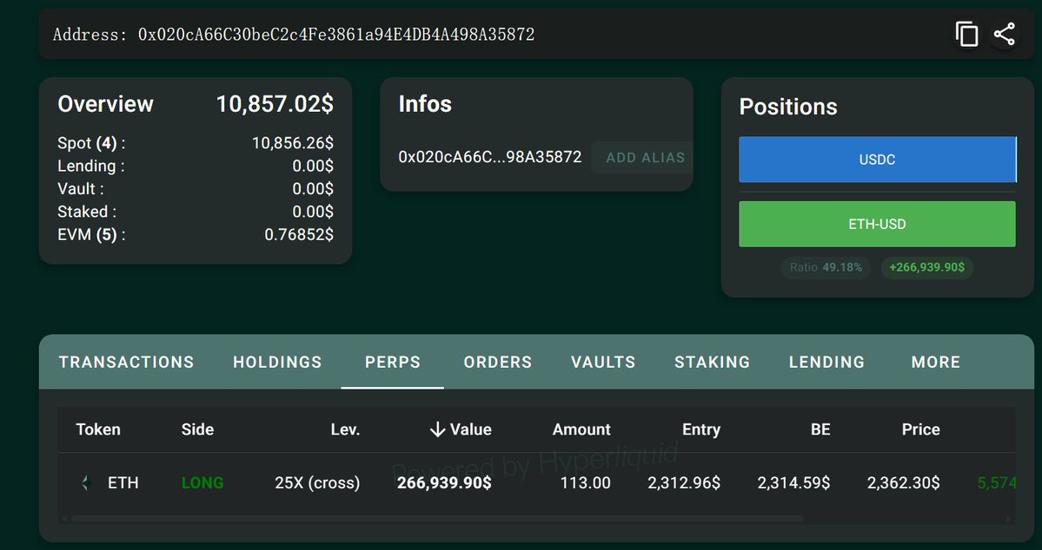This screenshot has width=1042, height=550.
Task: Click the Side column header
Action: [x=197, y=429]
